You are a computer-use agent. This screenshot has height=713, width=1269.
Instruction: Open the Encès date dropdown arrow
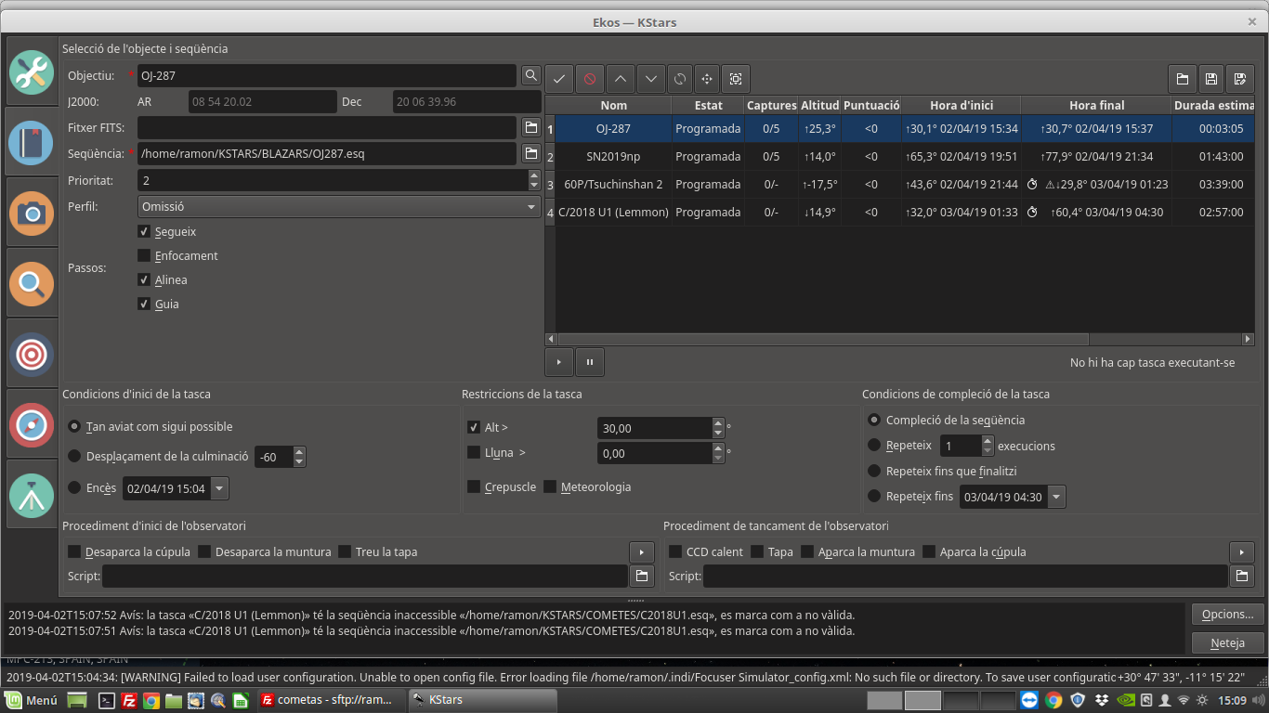click(219, 487)
